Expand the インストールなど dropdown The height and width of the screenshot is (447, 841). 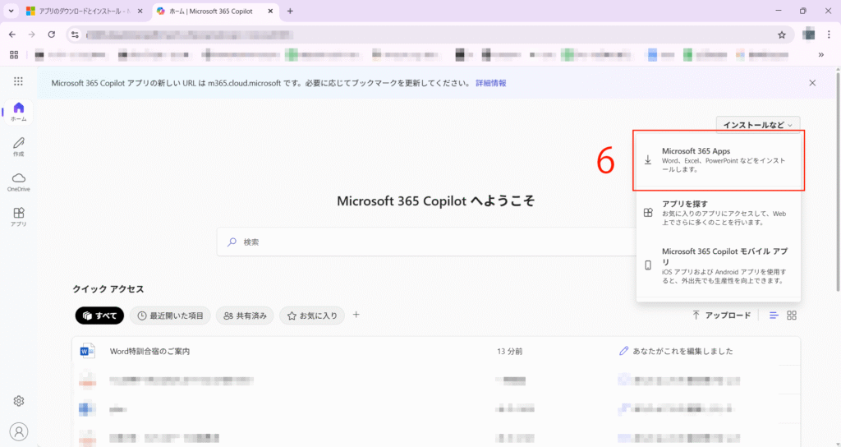click(x=758, y=125)
